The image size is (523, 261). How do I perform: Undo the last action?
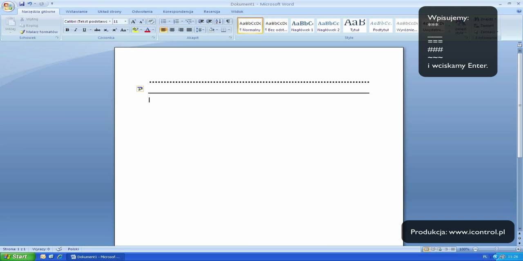29,4
